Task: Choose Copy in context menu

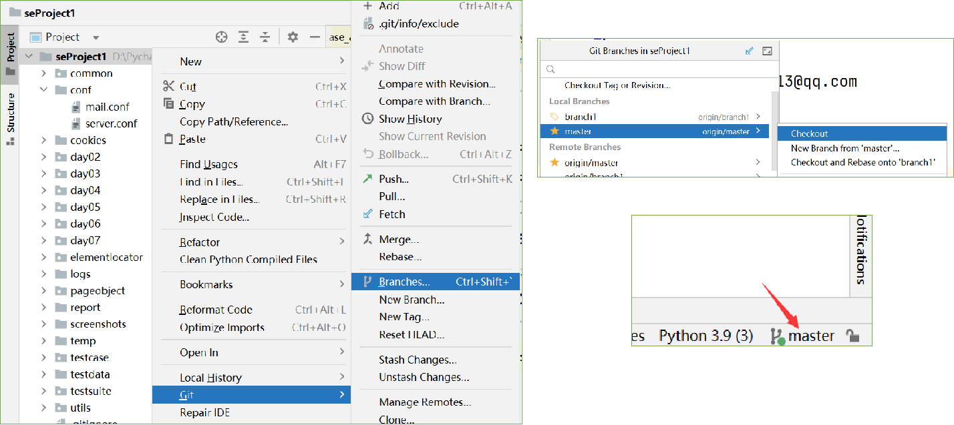Action: (251, 104)
